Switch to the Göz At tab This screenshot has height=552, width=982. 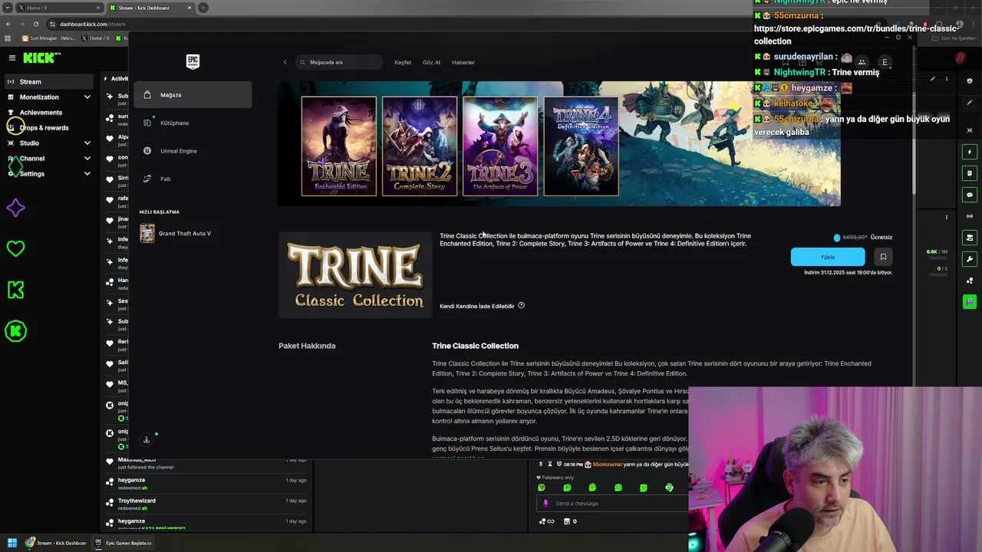pyautogui.click(x=431, y=62)
